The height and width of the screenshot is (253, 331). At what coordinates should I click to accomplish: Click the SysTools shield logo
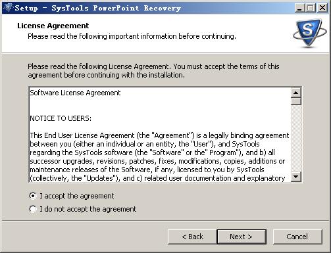point(310,33)
